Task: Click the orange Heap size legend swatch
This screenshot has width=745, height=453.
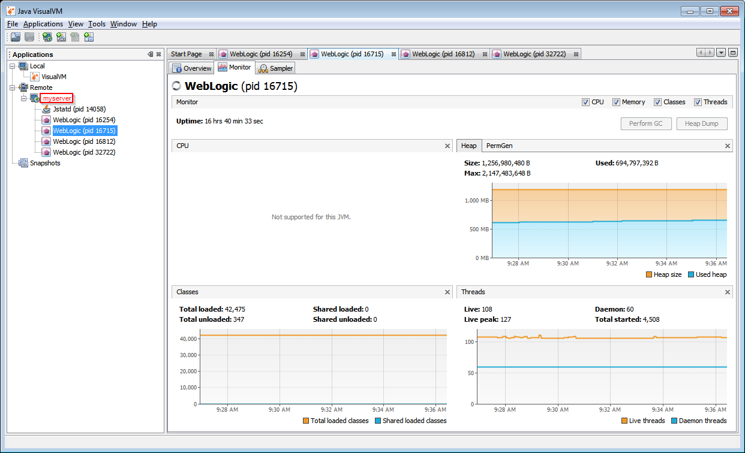Action: click(649, 274)
